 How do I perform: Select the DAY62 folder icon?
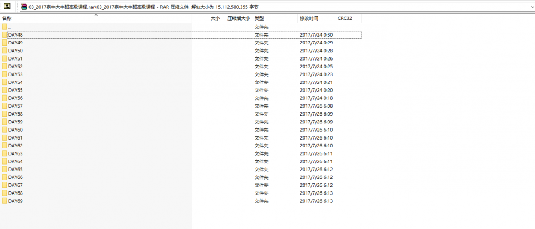(x=4, y=146)
